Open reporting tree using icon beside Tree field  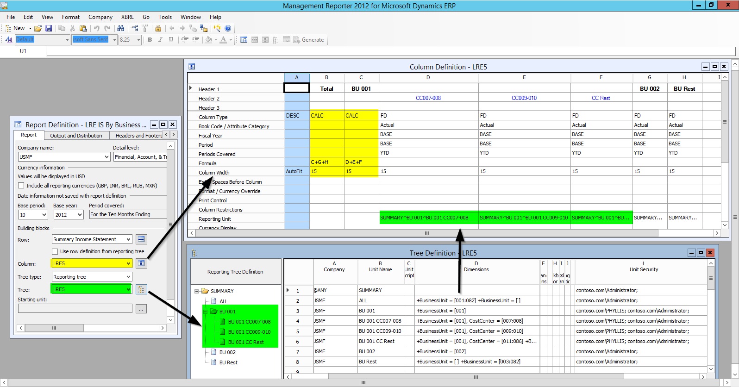point(141,289)
